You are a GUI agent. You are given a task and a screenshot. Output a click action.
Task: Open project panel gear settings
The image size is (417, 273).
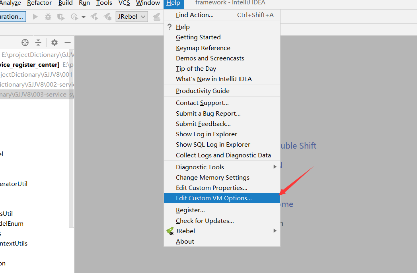(x=55, y=43)
